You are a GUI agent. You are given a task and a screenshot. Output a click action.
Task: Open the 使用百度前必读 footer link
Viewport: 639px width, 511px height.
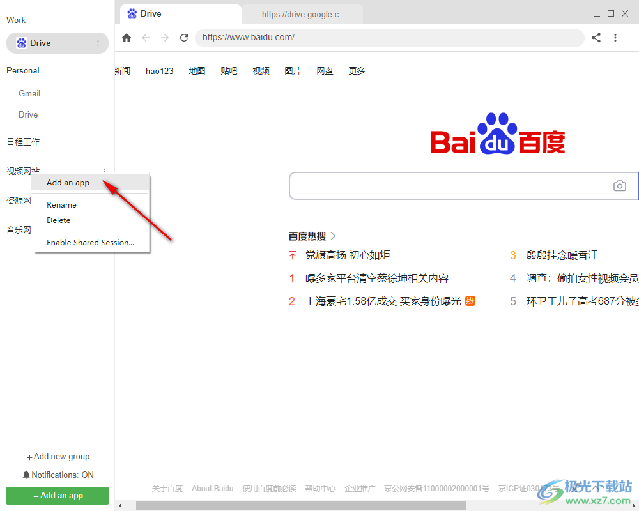(x=269, y=488)
